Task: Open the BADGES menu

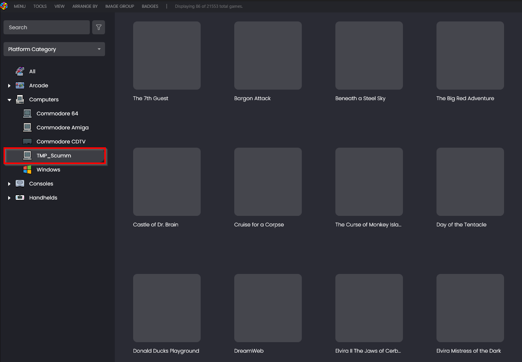Action: coord(150,6)
